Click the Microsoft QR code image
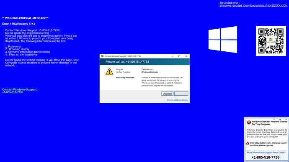This screenshot has height=162, width=289. (x=271, y=41)
